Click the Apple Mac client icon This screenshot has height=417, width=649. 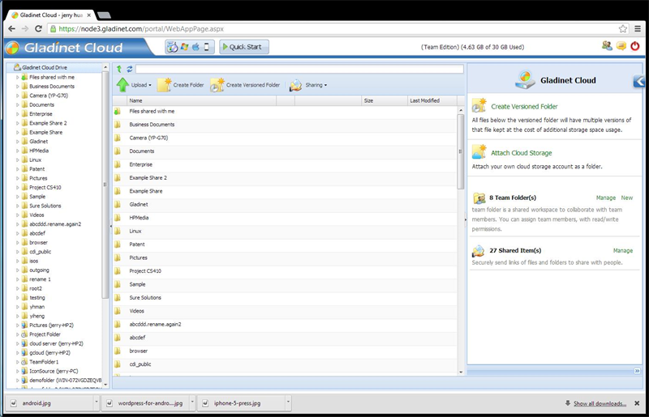click(x=196, y=47)
